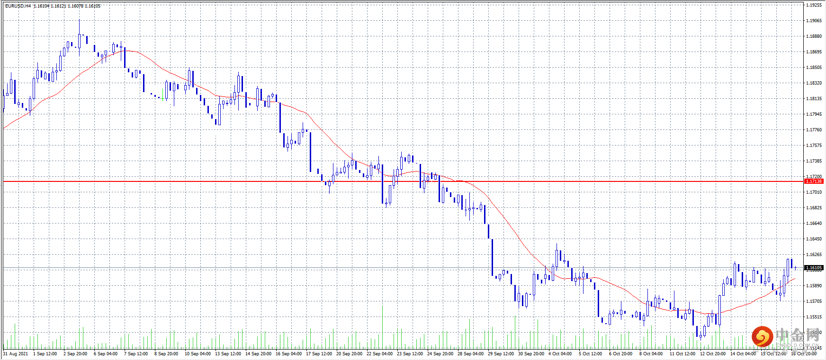Click the 1.15890 price axis label
Image resolution: width=826 pixels, height=360 pixels.
[814, 286]
